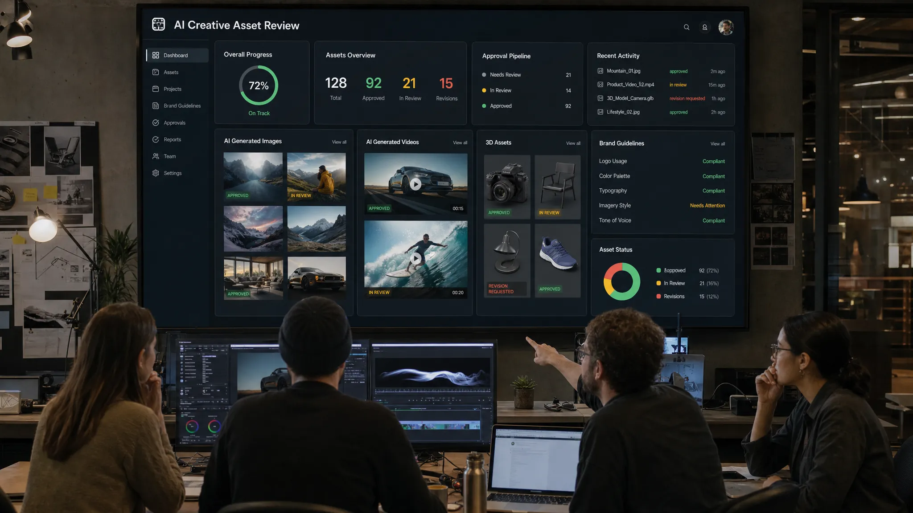This screenshot has height=513, width=913.
Task: Click In Review row in Approval Pipeline
Action: point(526,90)
